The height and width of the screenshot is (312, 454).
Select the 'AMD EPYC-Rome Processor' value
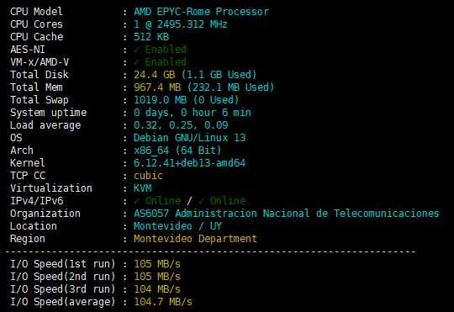point(201,12)
